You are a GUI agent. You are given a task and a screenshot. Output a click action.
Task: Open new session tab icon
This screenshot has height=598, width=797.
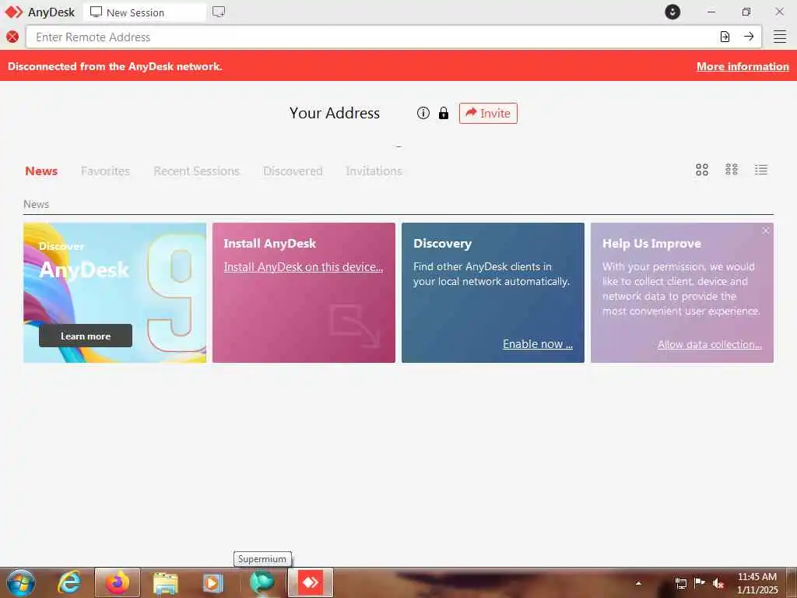(219, 12)
